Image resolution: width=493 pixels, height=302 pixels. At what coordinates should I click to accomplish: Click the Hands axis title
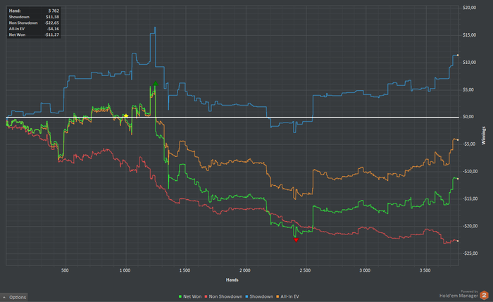pyautogui.click(x=232, y=279)
